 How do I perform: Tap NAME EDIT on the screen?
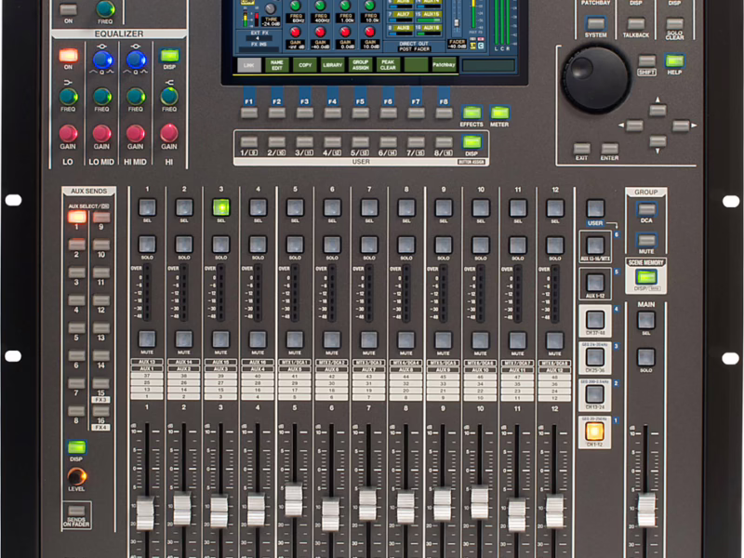point(276,65)
